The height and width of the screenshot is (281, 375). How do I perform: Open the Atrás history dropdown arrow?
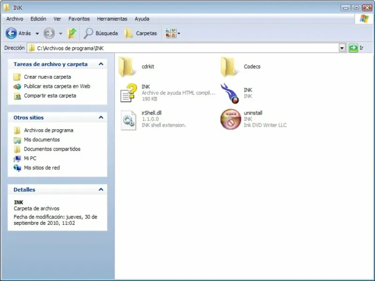click(x=37, y=34)
